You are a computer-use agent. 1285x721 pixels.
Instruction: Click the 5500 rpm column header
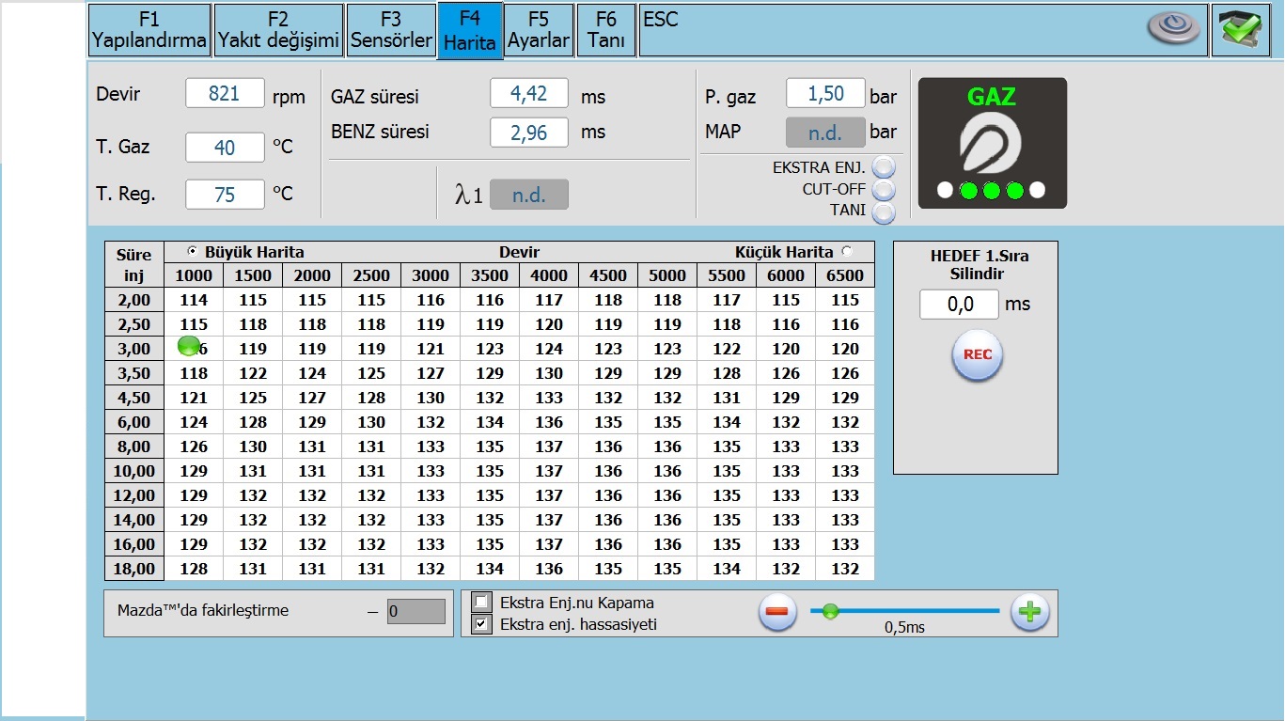[x=727, y=275]
